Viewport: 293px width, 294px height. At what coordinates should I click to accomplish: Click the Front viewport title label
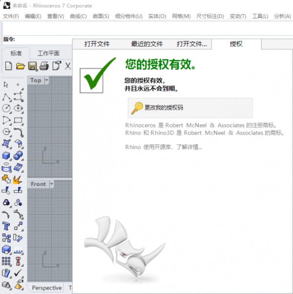[38, 184]
